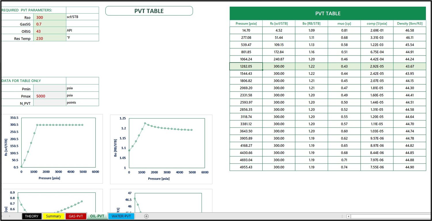The height and width of the screenshot is (221, 432).
Task: Select the points unit cell
Action: [x=82, y=102]
